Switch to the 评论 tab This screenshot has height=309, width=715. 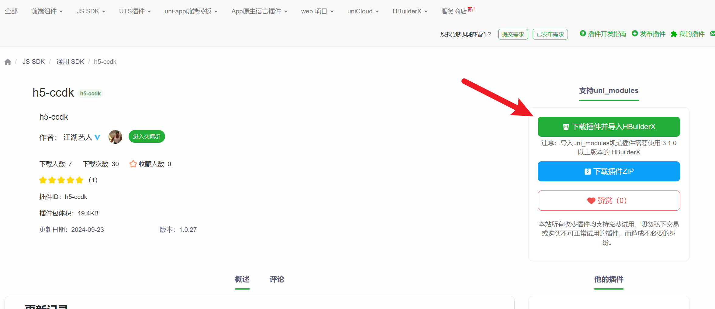click(277, 279)
